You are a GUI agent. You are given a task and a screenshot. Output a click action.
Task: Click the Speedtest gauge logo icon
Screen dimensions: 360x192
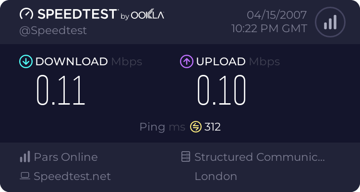26,14
